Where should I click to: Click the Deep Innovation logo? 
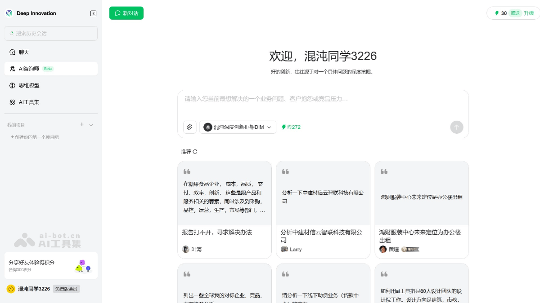pyautogui.click(x=9, y=13)
